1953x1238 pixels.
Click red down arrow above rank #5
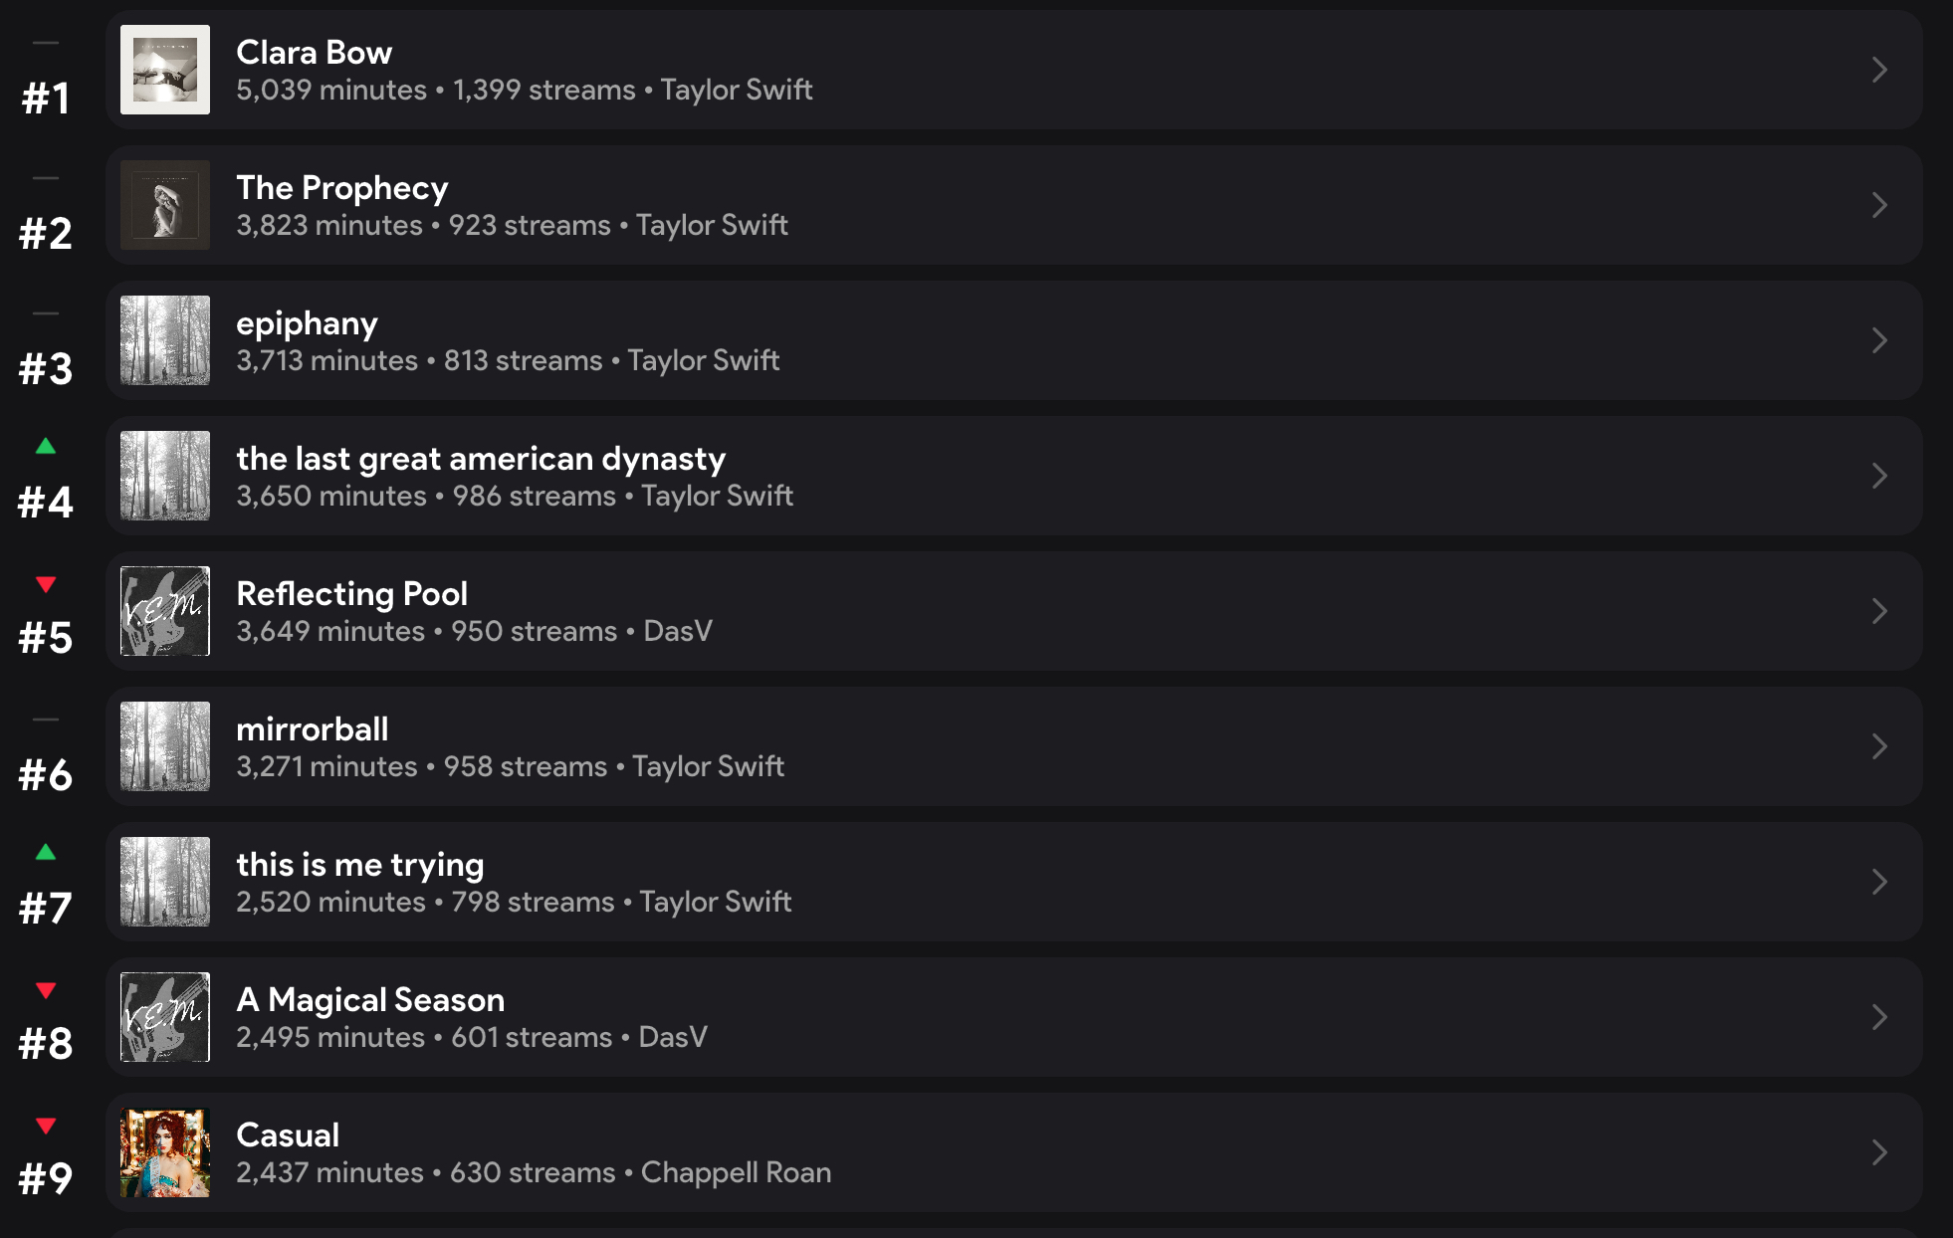pos(46,584)
